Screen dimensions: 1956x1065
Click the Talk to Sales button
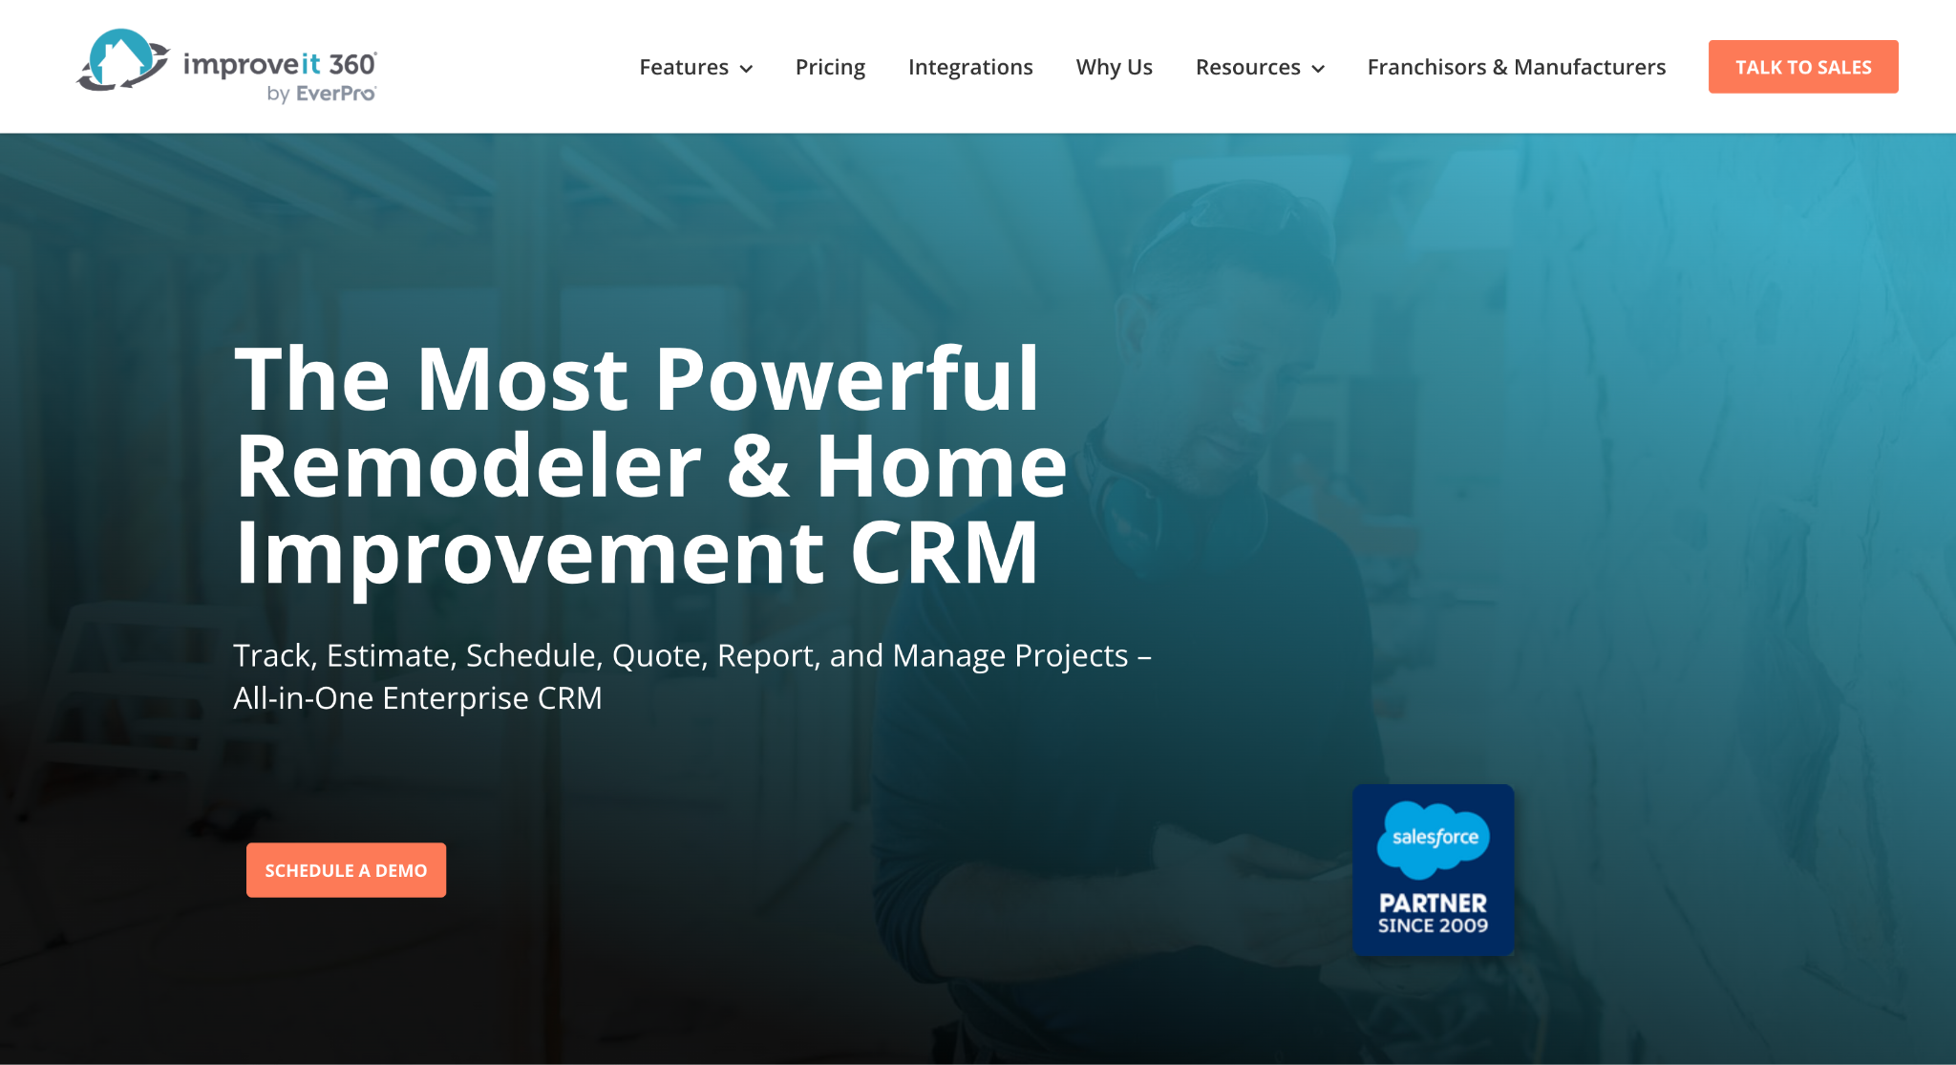pyautogui.click(x=1803, y=67)
